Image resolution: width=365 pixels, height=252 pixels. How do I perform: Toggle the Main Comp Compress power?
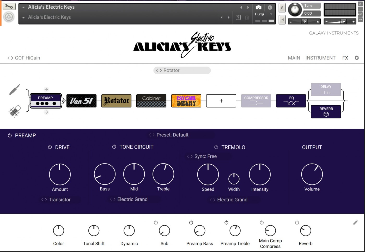262,223
